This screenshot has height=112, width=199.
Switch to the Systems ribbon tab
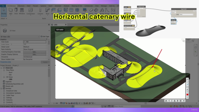(x=43, y=6)
